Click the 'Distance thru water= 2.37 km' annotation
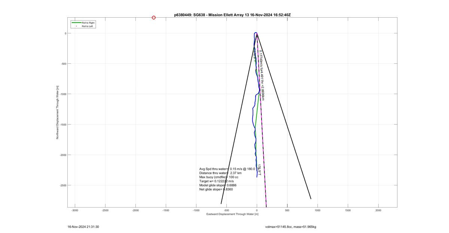This screenshot has height=233, width=449. coord(220,173)
